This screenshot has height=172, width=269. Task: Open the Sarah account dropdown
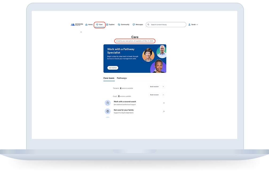tap(193, 25)
